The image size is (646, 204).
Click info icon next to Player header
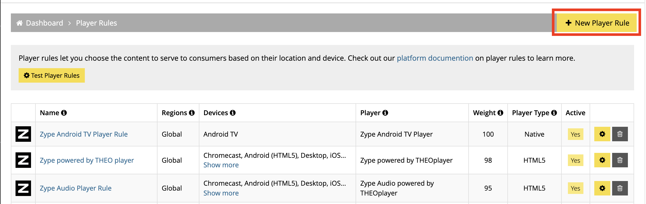385,113
